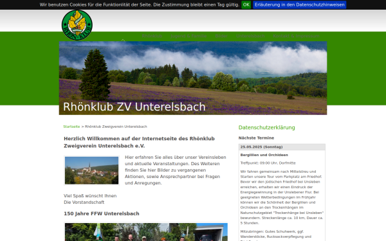
Task: Click the landscape banner image
Action: coord(193,78)
